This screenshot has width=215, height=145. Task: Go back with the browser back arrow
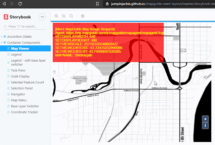[4, 4]
